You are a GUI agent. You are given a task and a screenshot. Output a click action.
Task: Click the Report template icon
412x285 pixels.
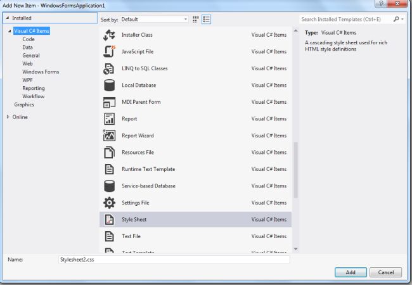coord(109,119)
